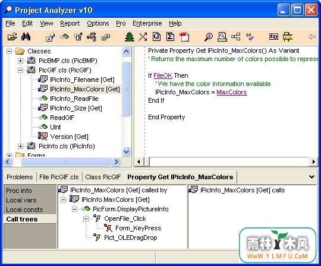Image resolution: width=321 pixels, height=266 pixels.
Task: Collapse the PicGIF.cls node
Action: [20, 70]
